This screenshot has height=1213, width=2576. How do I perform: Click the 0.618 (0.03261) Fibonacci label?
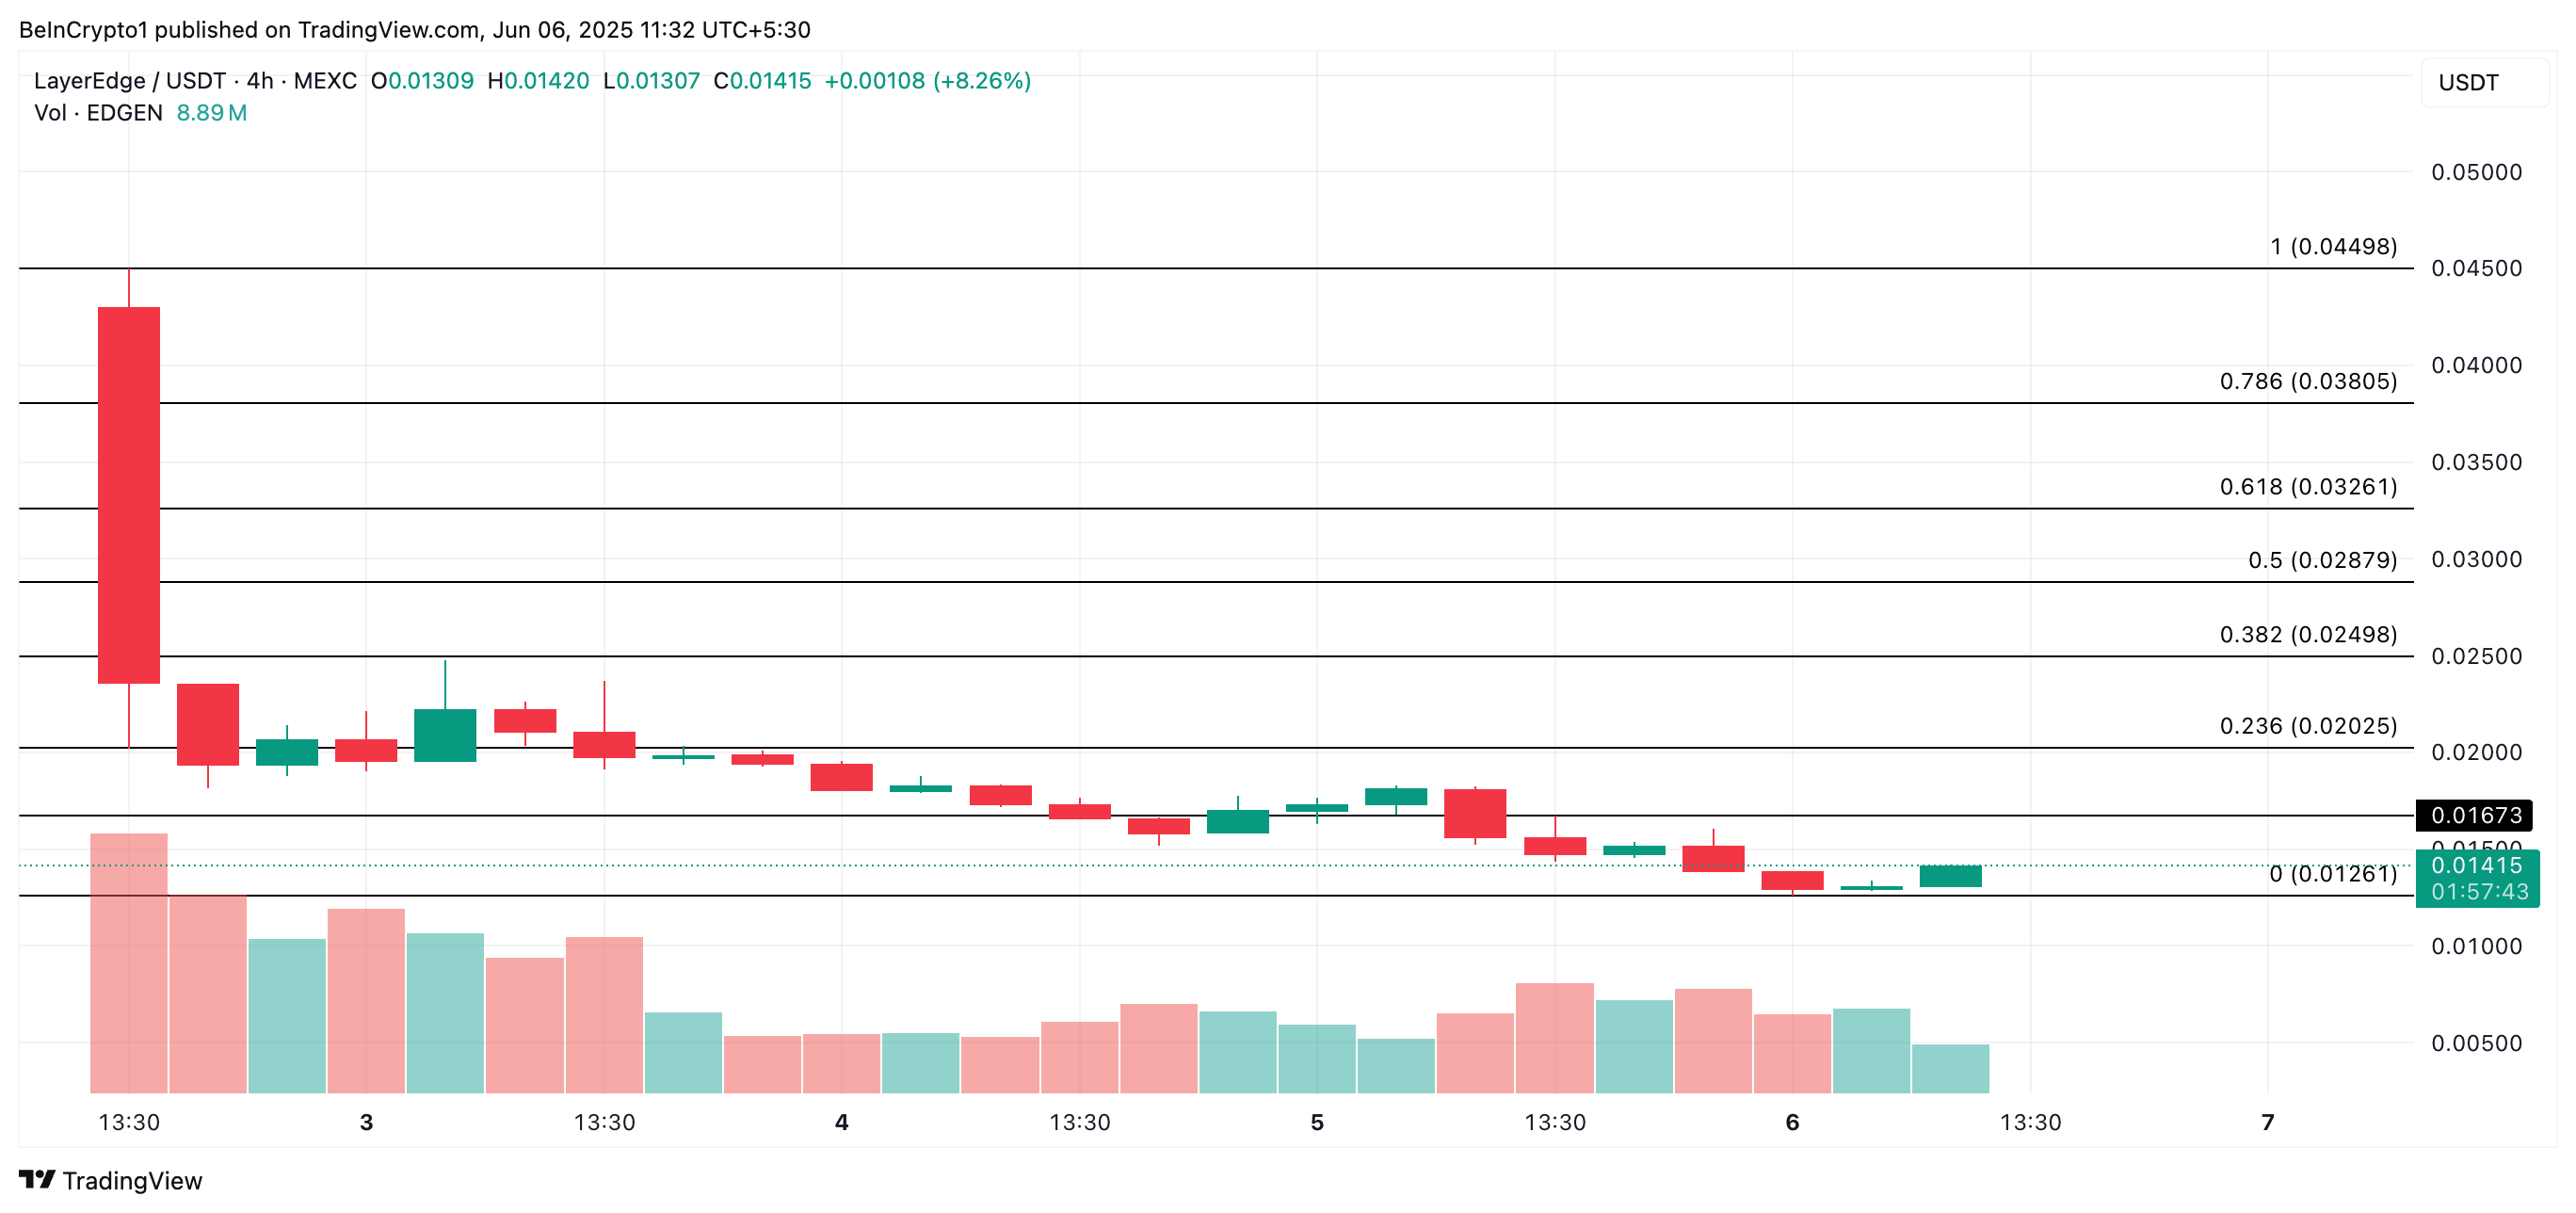(2307, 487)
